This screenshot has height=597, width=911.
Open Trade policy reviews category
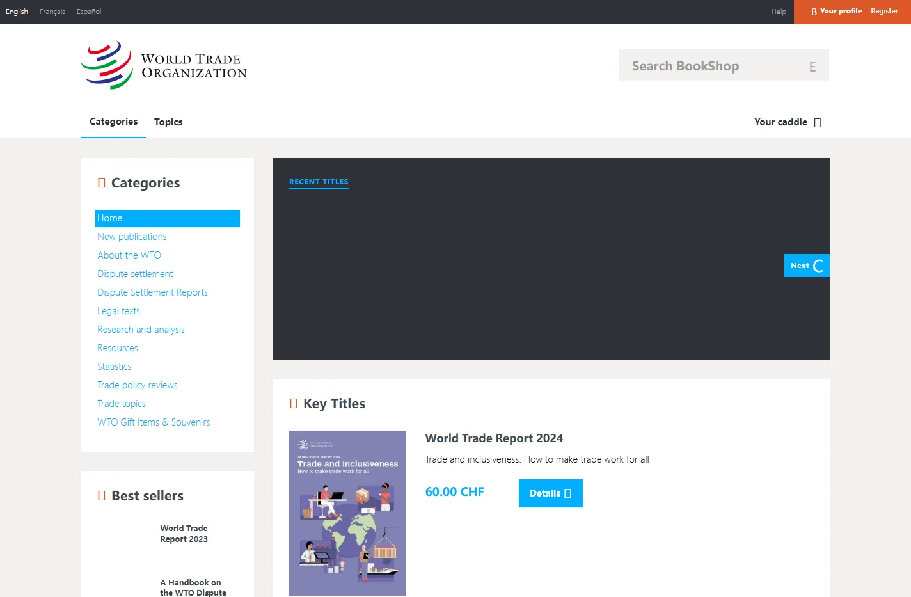(x=138, y=385)
